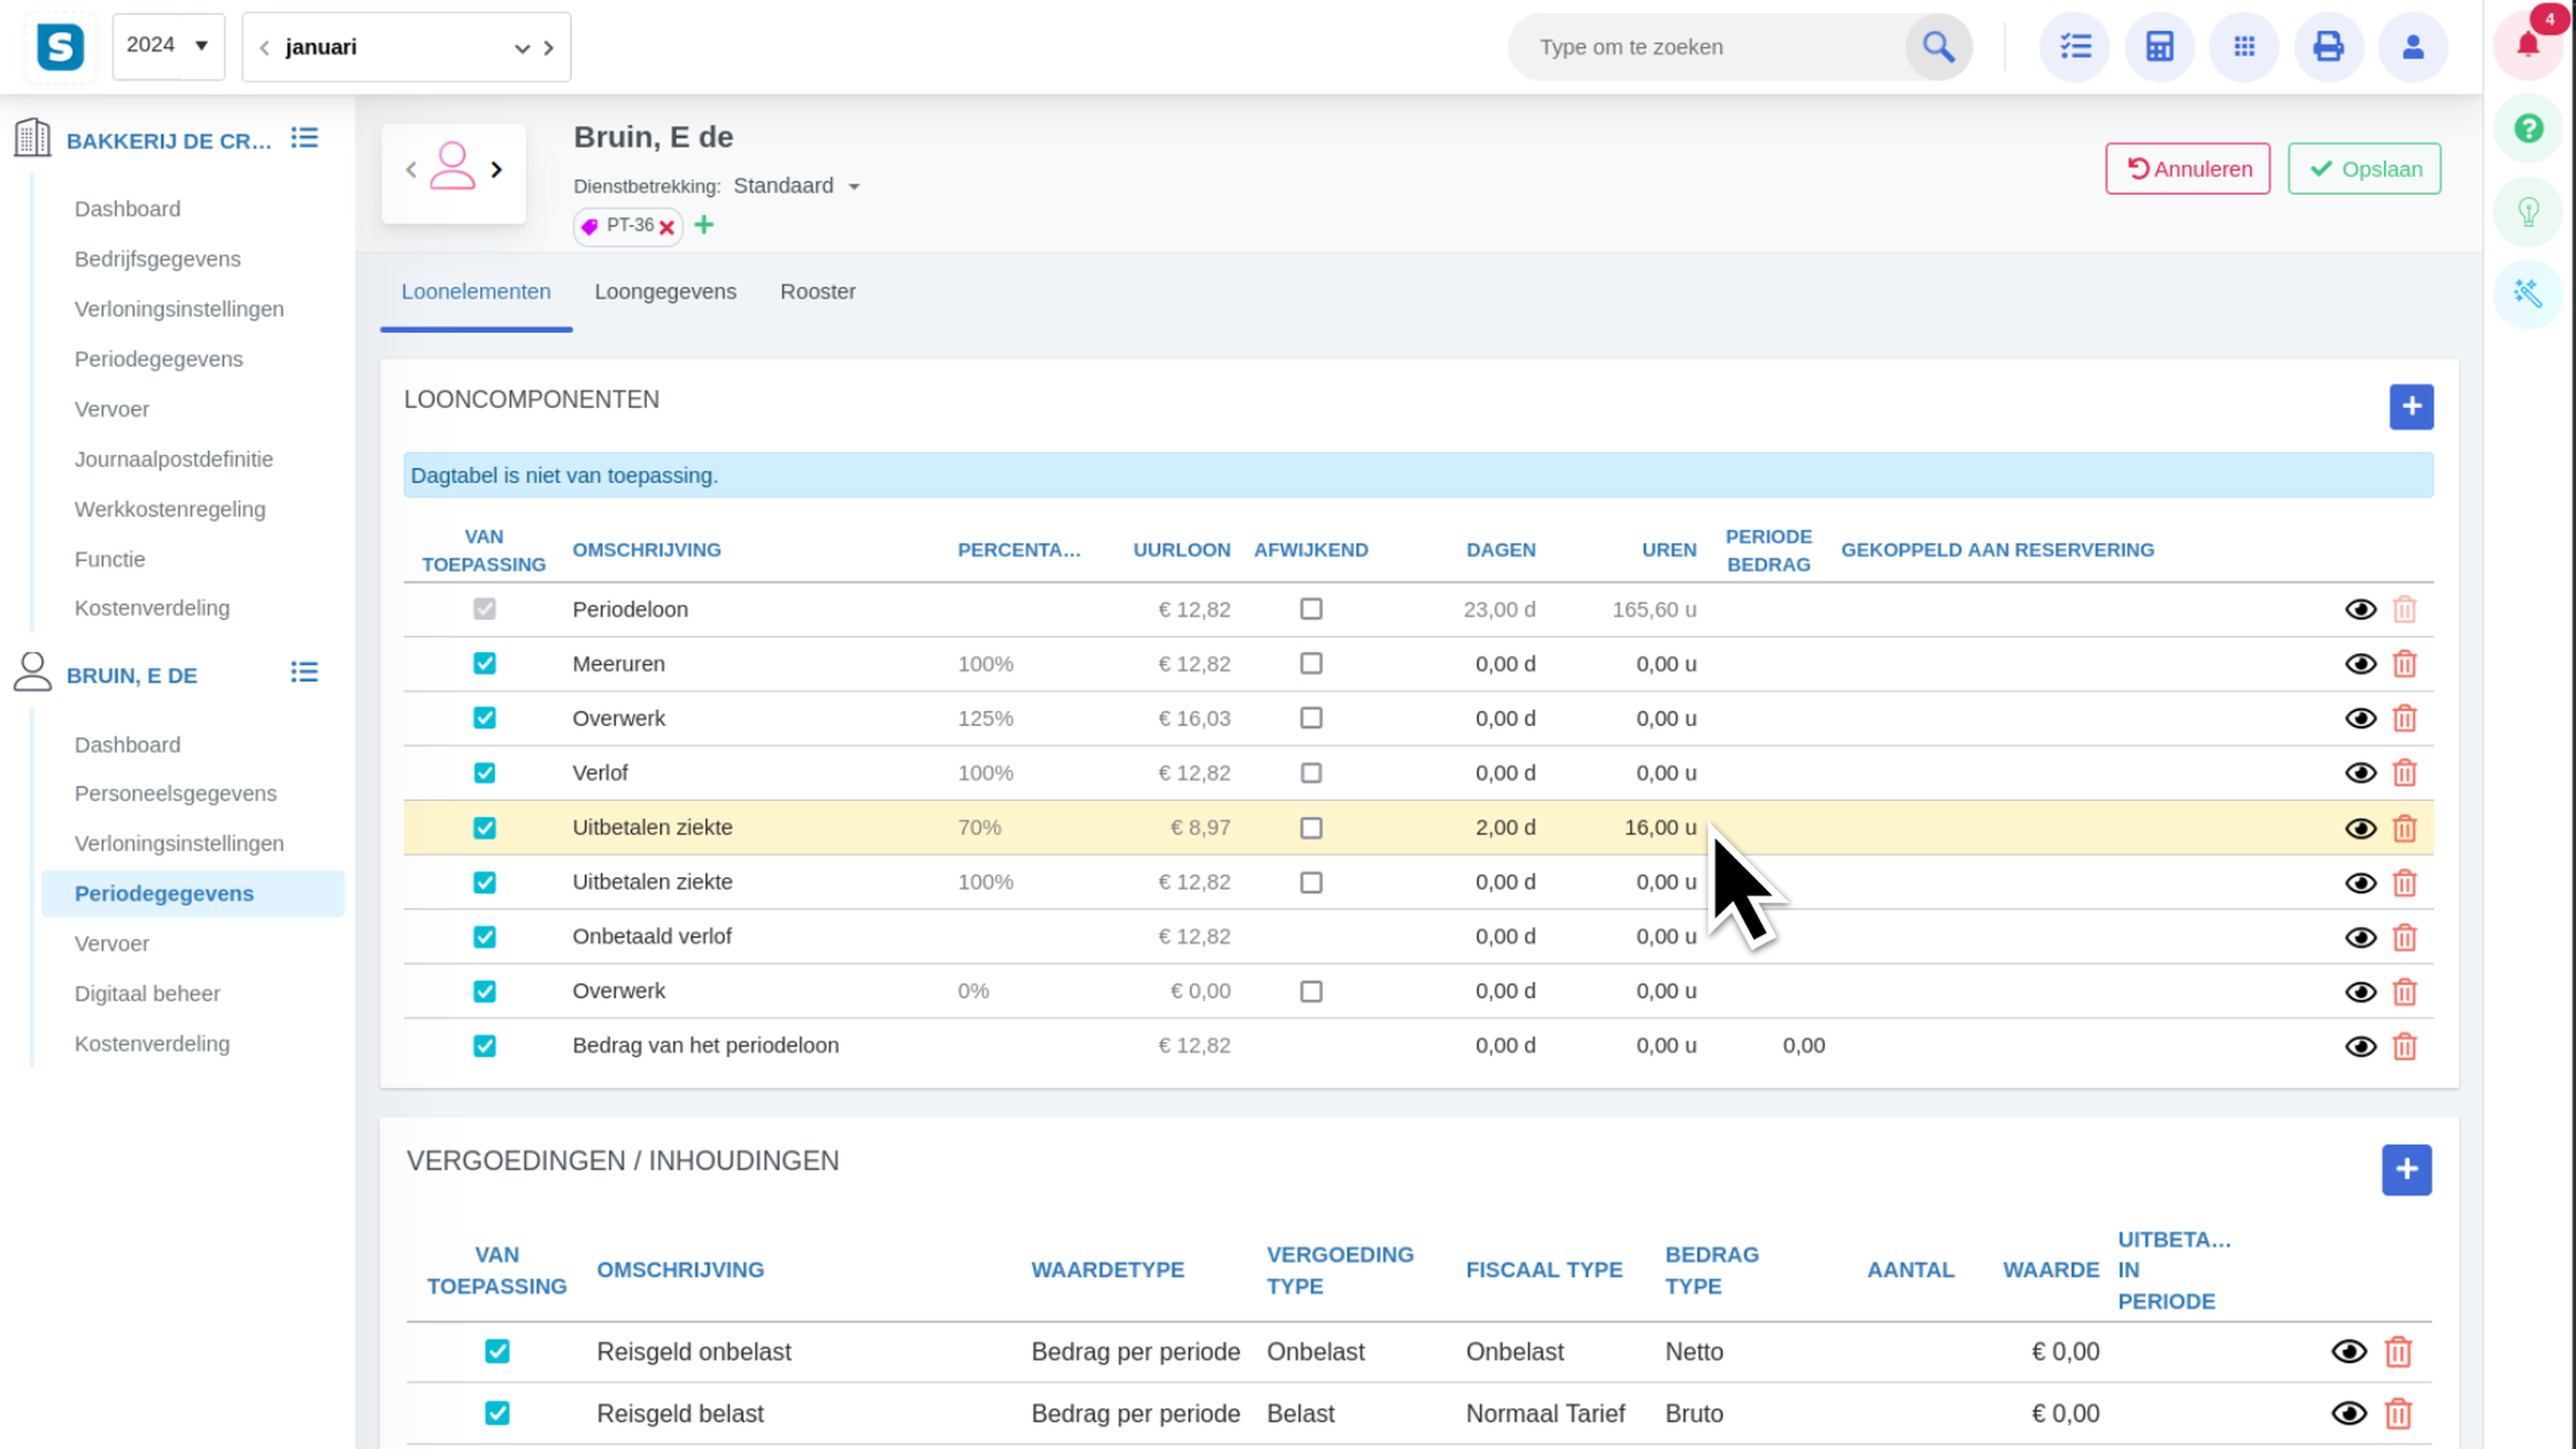The width and height of the screenshot is (2576, 1449).
Task: Open the notifications bell
Action: click(2528, 44)
